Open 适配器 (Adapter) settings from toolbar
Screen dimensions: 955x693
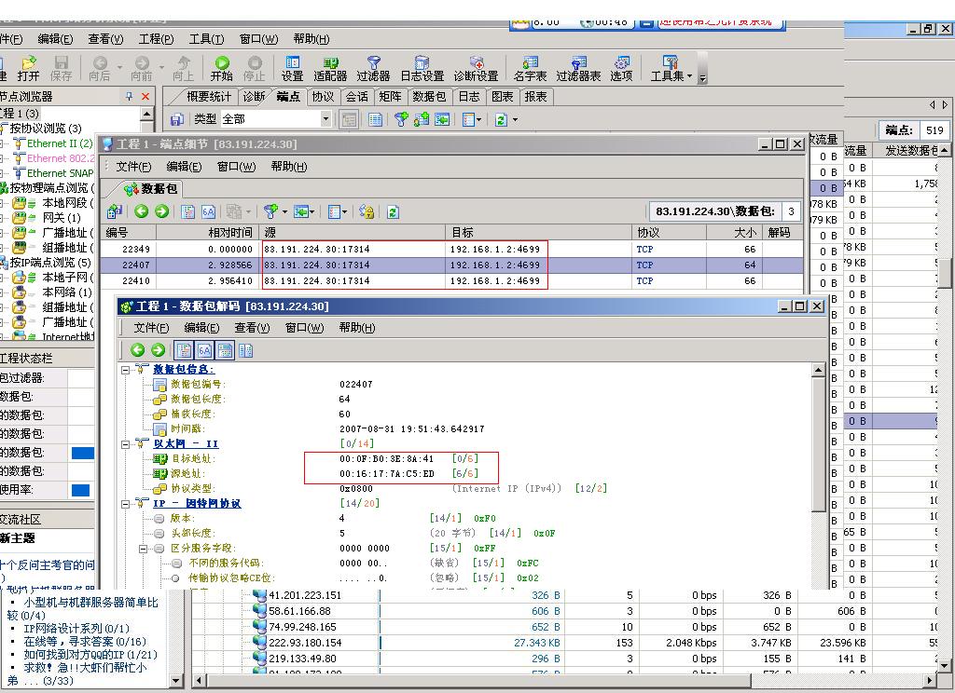point(330,68)
